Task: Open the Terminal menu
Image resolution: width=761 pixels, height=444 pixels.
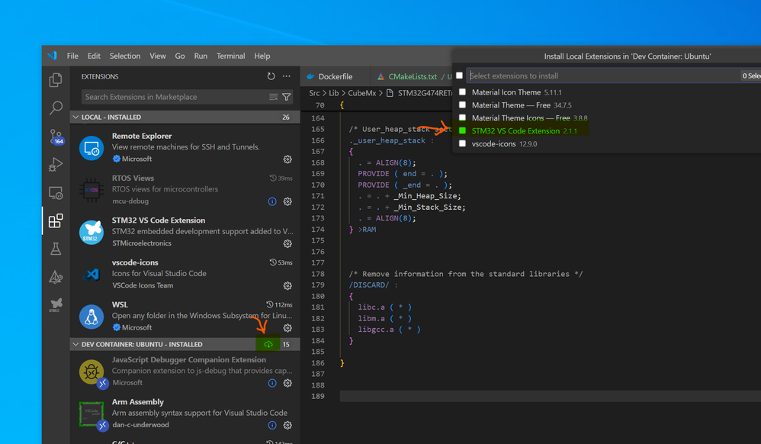Action: 230,56
